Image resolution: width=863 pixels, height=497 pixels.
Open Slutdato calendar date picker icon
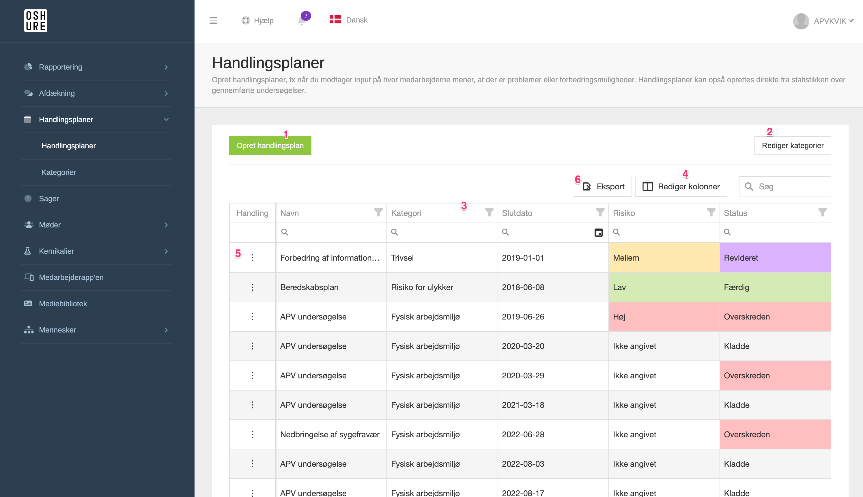click(x=598, y=232)
